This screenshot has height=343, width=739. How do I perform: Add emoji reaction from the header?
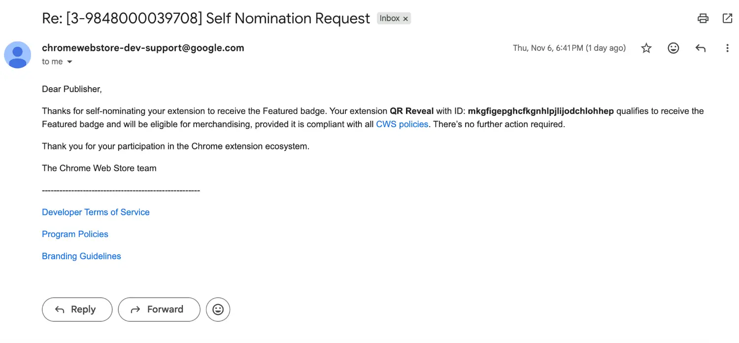[673, 48]
